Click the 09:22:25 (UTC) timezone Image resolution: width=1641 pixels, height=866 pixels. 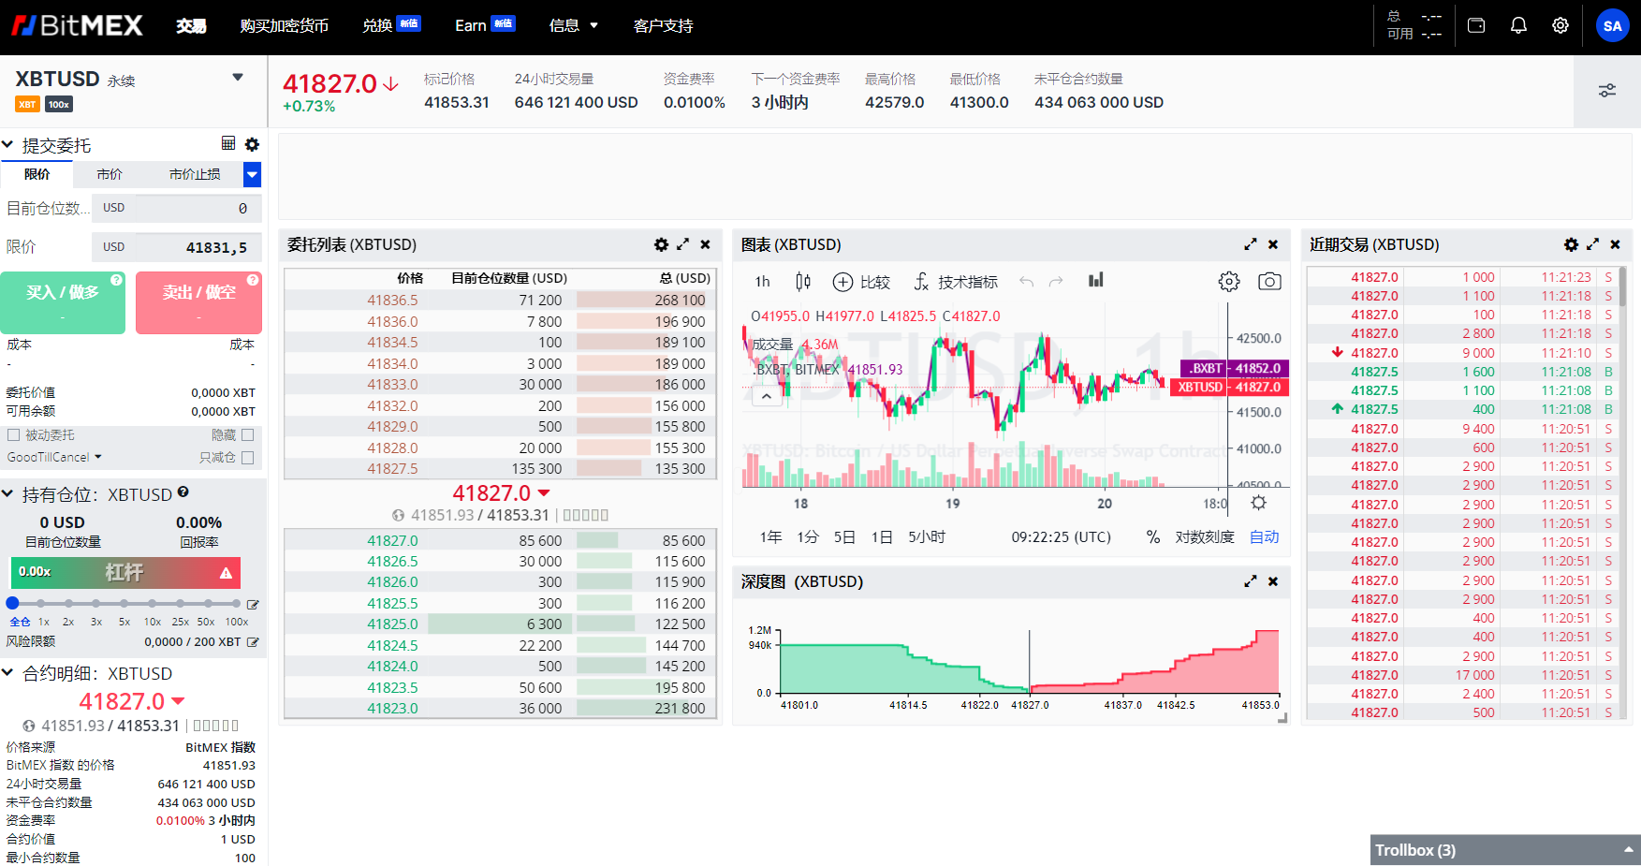(1062, 537)
